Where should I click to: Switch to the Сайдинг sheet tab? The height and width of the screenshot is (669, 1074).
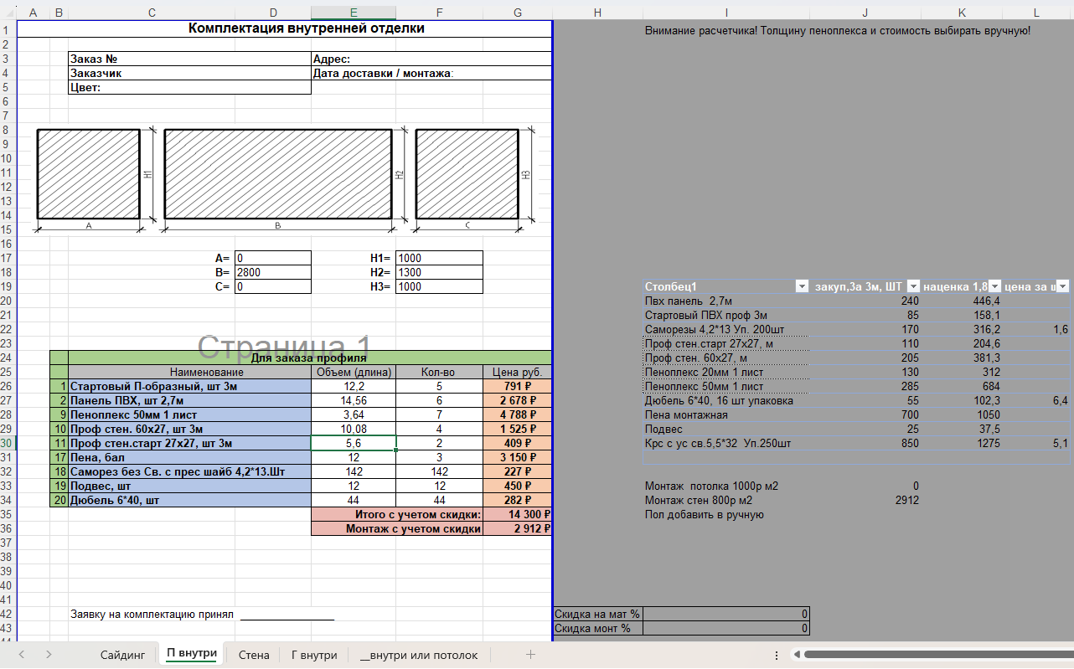(x=123, y=655)
